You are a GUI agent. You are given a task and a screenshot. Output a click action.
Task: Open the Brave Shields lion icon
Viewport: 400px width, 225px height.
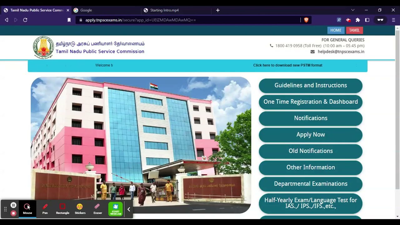pyautogui.click(x=306, y=20)
